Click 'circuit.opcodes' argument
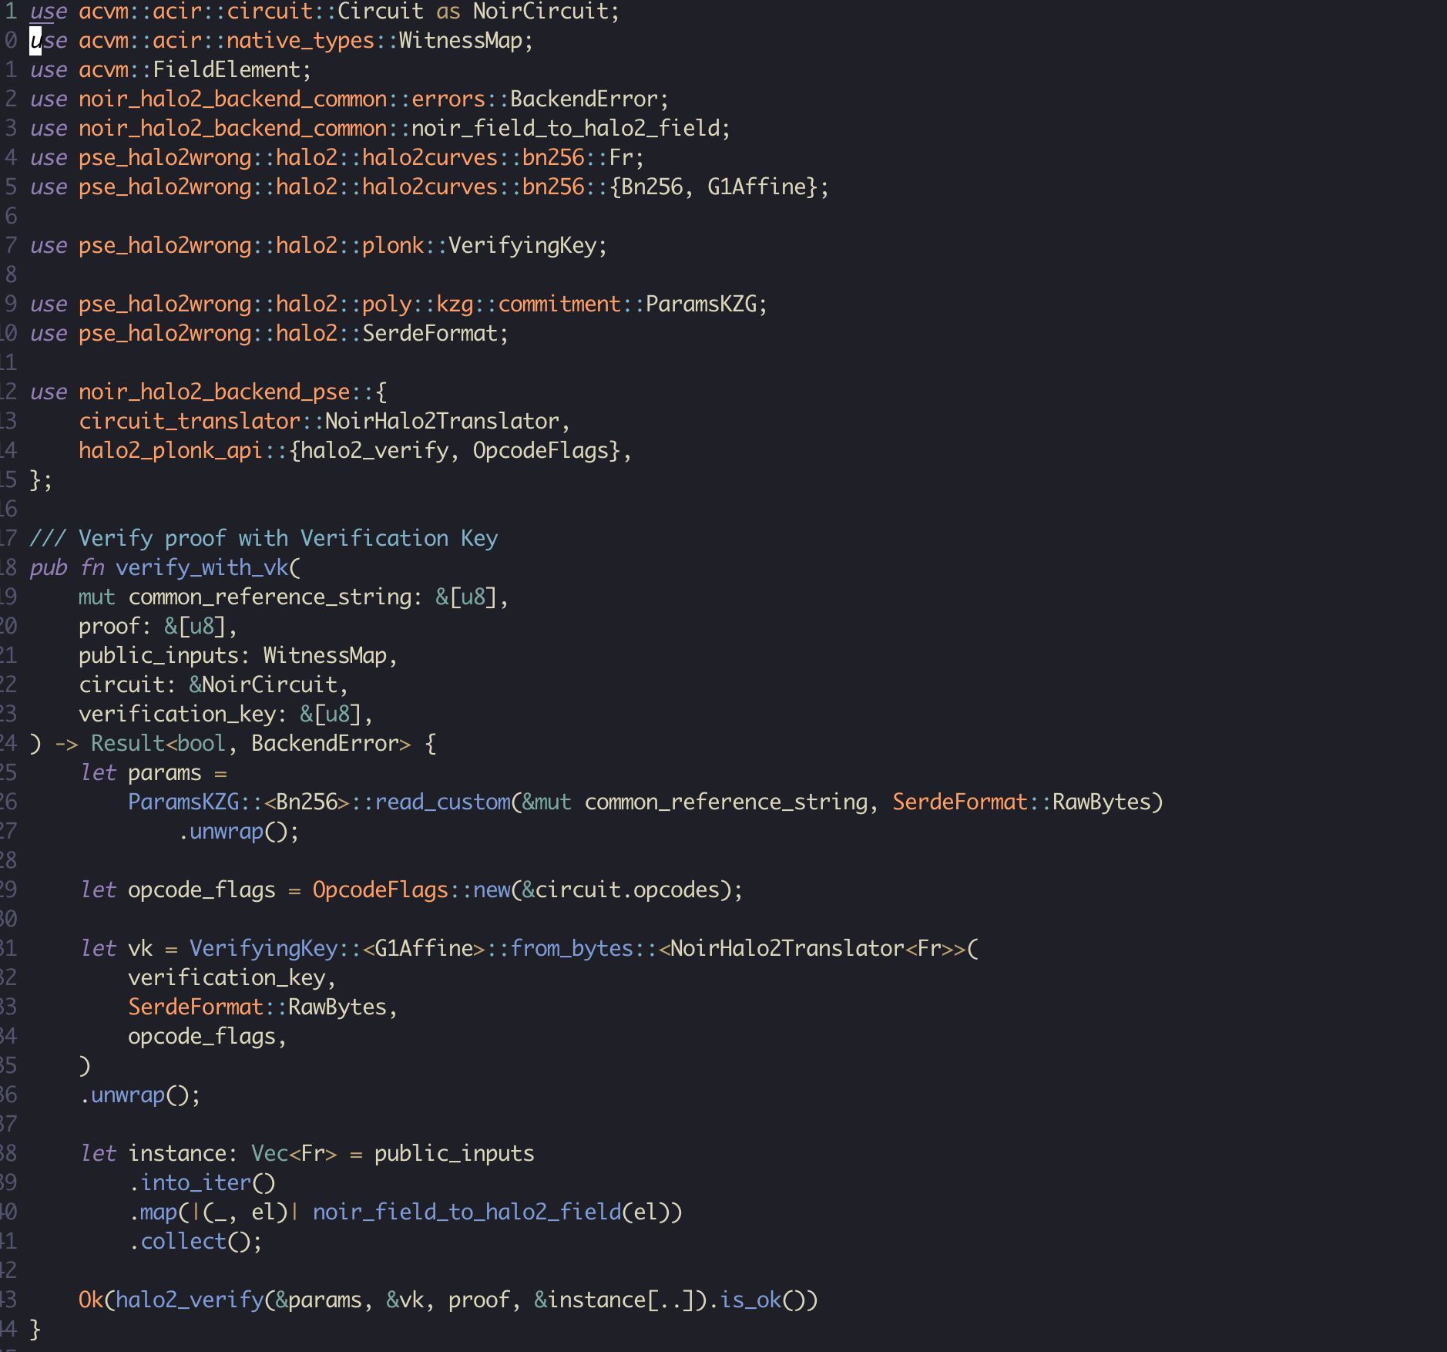The image size is (1447, 1352). 627,890
